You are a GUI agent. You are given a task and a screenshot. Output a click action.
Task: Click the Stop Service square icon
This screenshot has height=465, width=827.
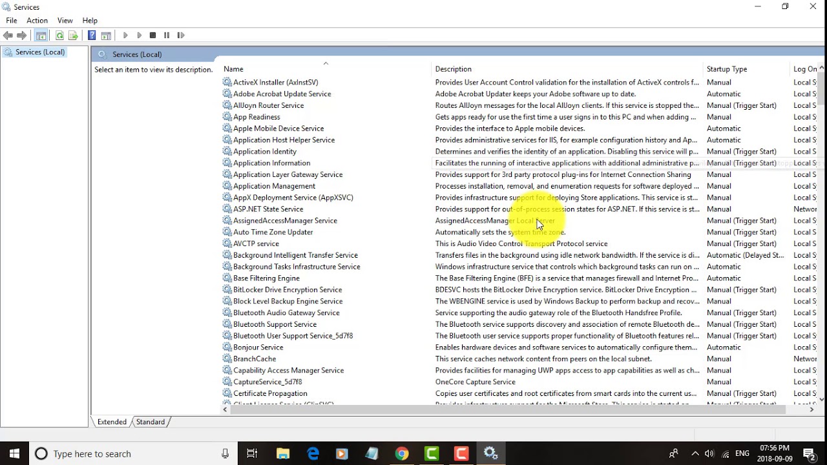[152, 36]
